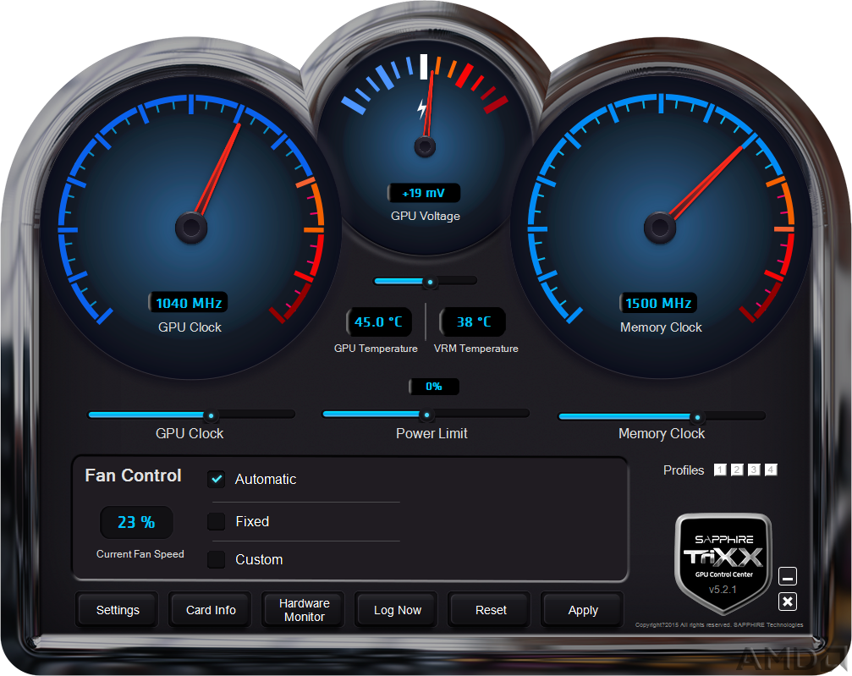This screenshot has height=676, width=852.
Task: Close the TRIXX window
Action: click(x=788, y=602)
